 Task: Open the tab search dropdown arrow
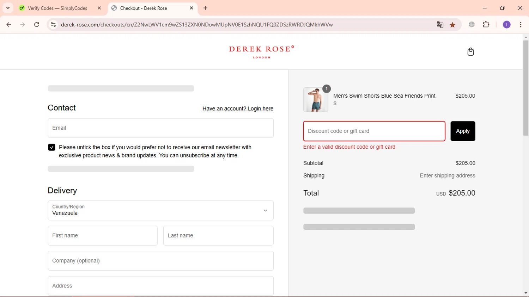[x=8, y=8]
